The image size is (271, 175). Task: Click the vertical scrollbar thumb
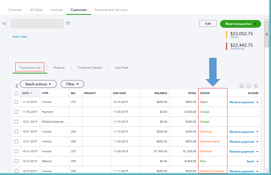267,34
